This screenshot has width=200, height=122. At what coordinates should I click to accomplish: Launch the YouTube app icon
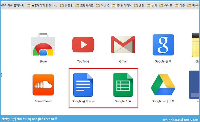coord(83,44)
